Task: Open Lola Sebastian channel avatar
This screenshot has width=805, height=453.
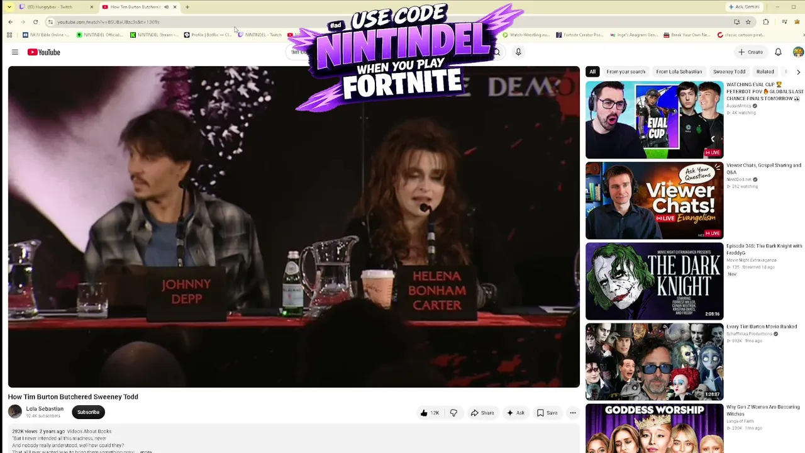Action: 15,412
